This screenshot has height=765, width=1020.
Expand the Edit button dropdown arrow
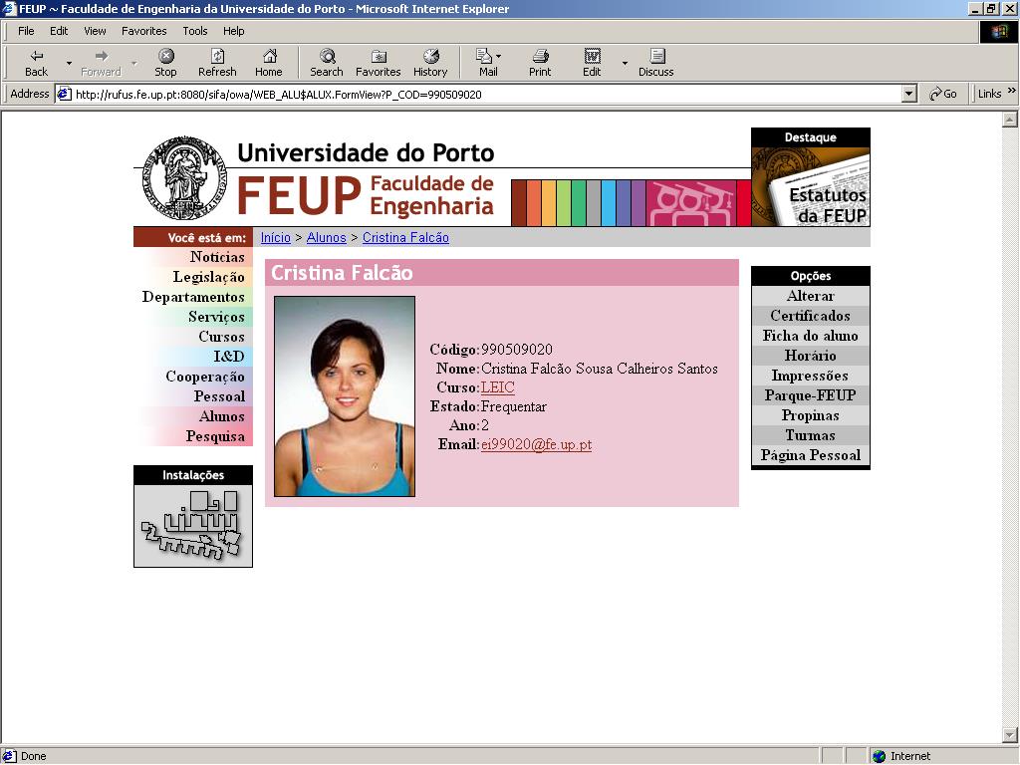(x=625, y=63)
